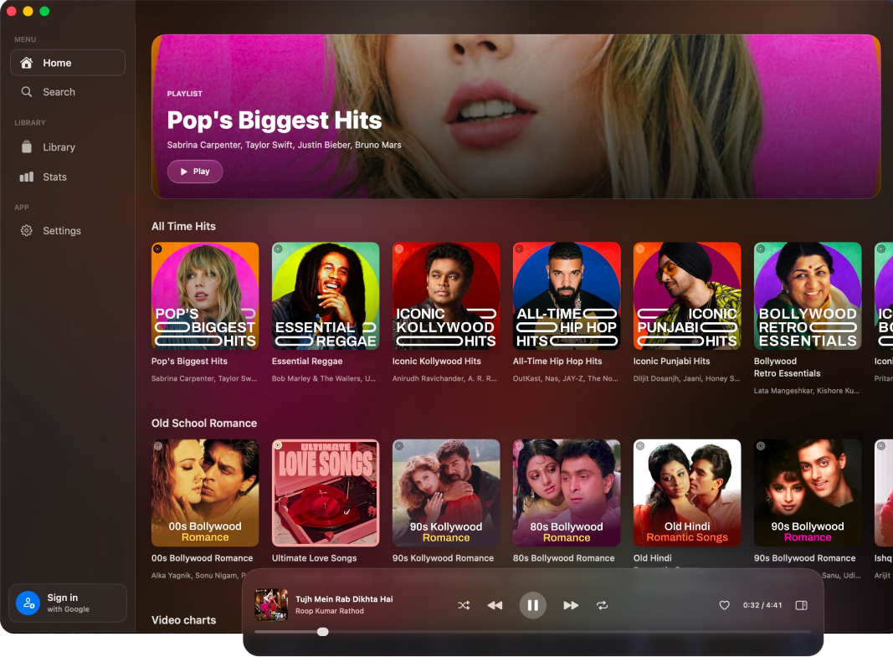The image size is (893, 657).
Task: Click the 80s Bollywood Romance title text
Action: tap(564, 558)
